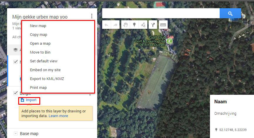
Task: Click the Golf Club green map marker
Action: (170, 41)
